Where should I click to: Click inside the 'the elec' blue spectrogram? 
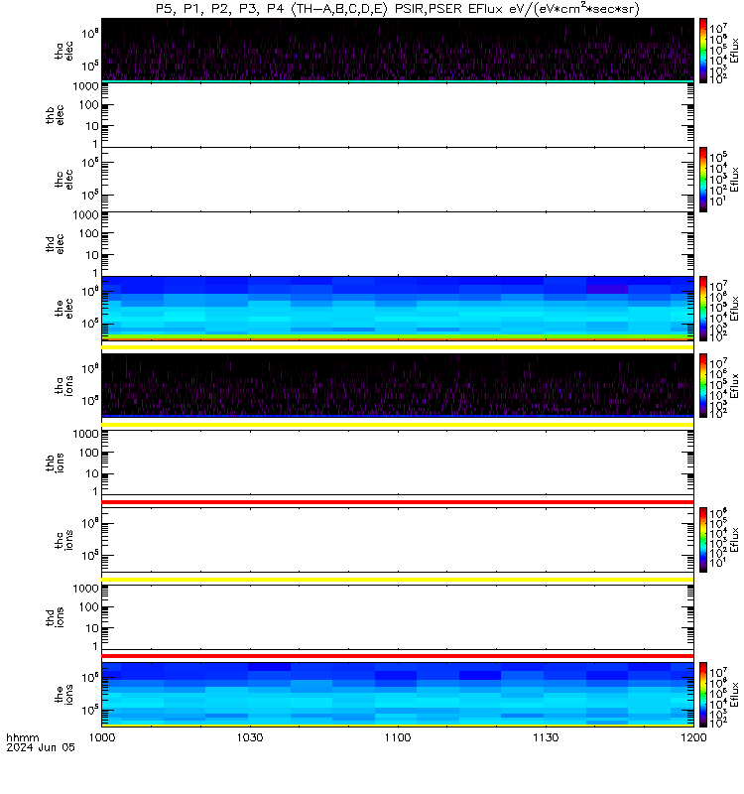click(x=398, y=309)
